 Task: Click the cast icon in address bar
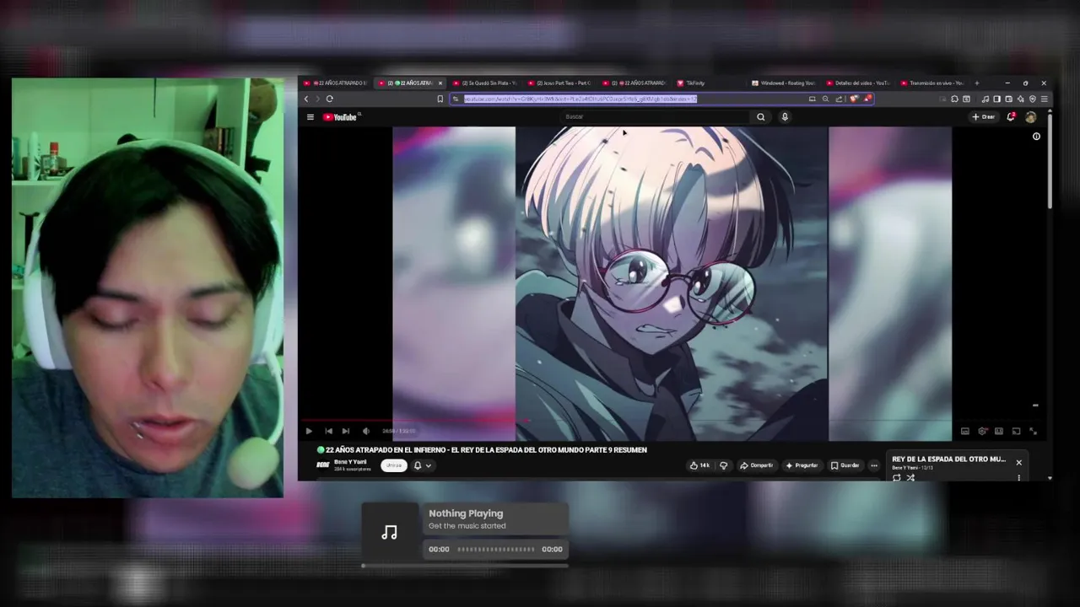click(x=813, y=99)
